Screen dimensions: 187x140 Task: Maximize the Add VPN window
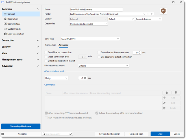tap(173, 2)
